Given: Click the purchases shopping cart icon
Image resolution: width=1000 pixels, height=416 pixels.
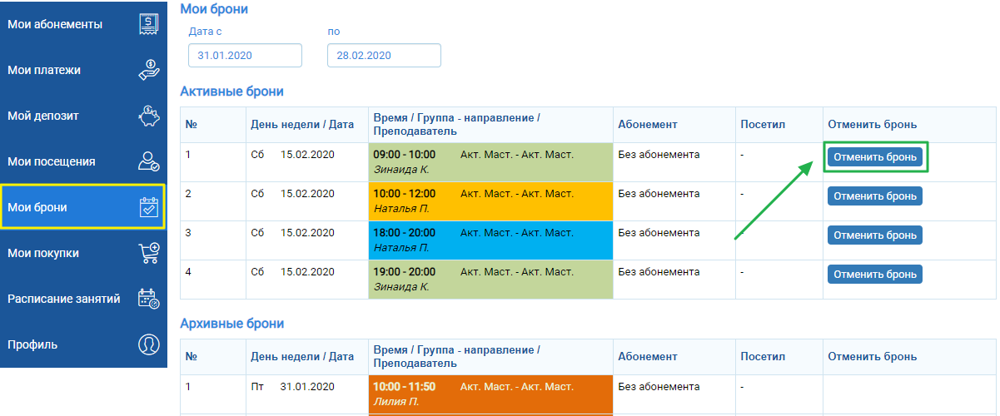Looking at the screenshot, I should coord(149,253).
